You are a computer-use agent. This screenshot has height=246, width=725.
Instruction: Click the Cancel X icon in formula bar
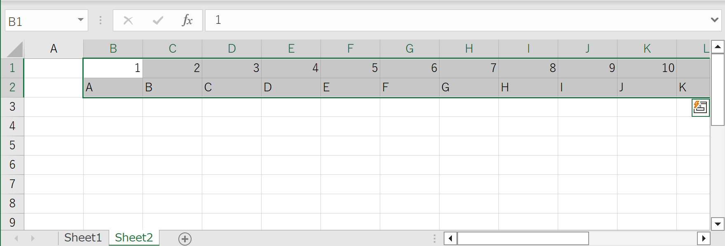coord(128,20)
